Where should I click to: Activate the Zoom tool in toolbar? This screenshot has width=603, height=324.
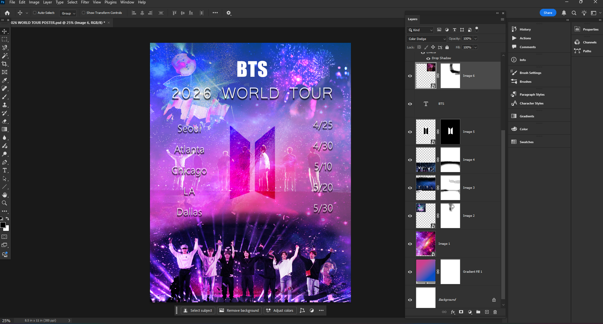(x=4, y=203)
